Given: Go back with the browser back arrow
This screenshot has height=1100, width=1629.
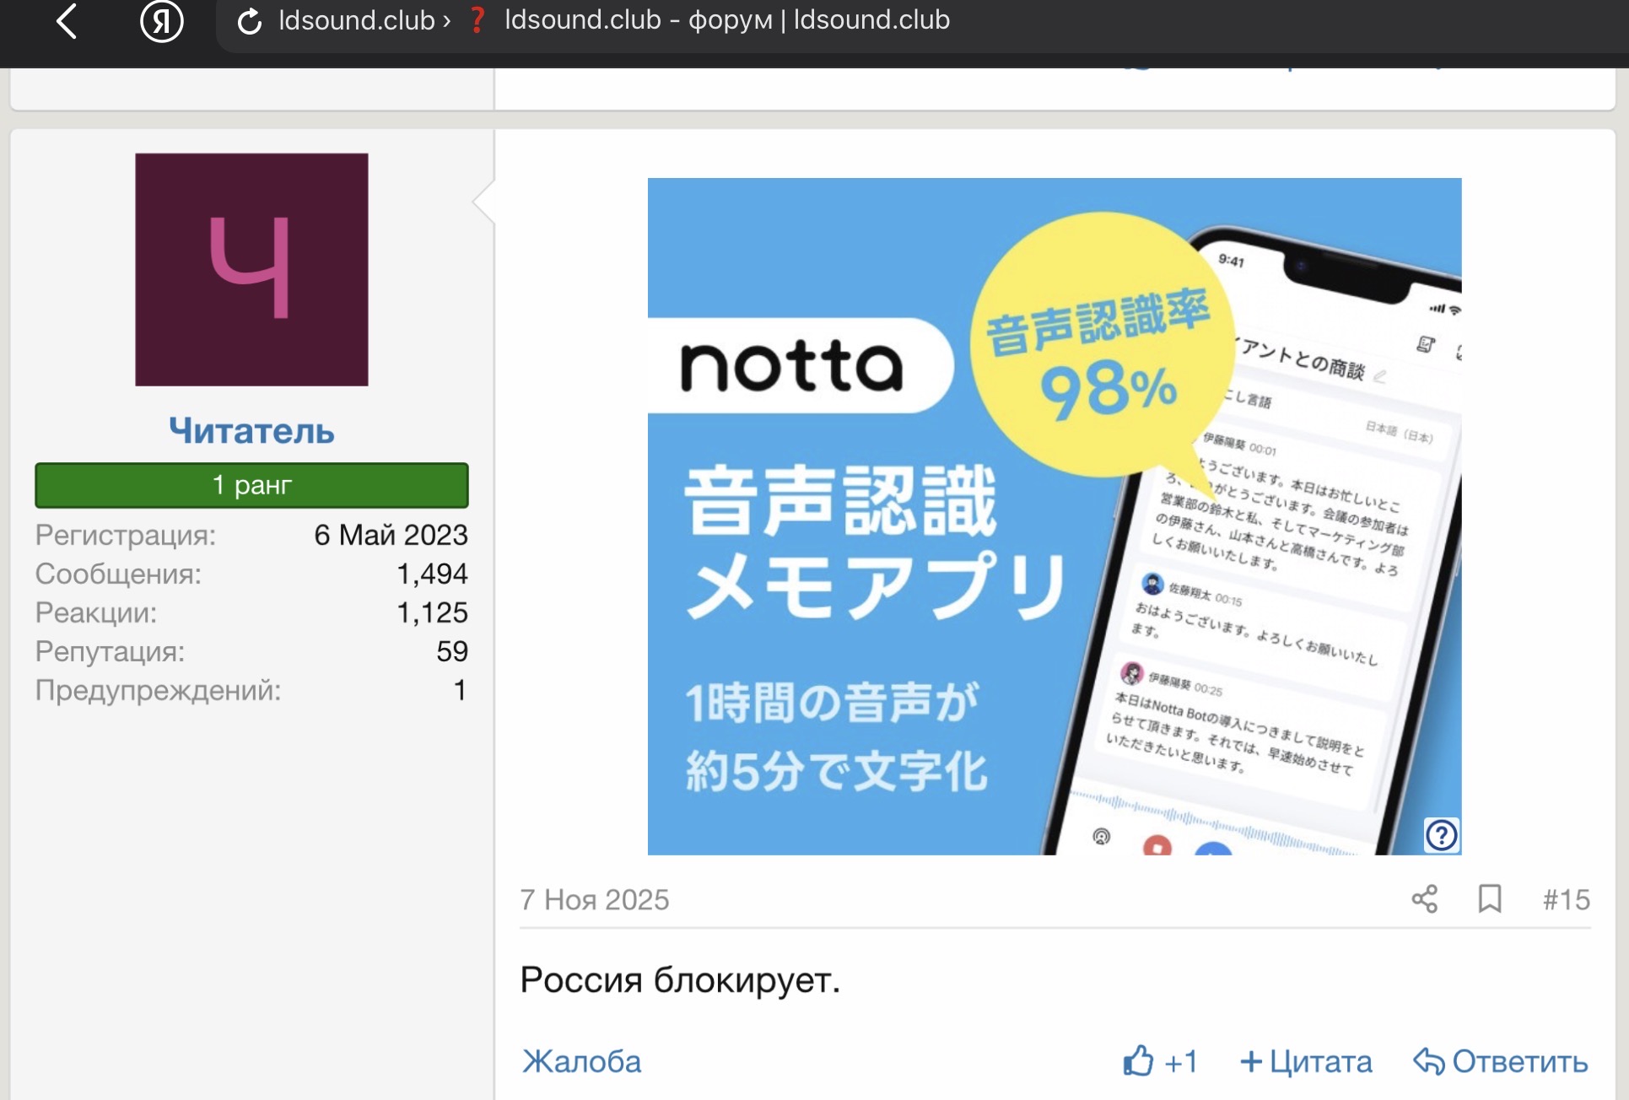Looking at the screenshot, I should click(x=67, y=20).
